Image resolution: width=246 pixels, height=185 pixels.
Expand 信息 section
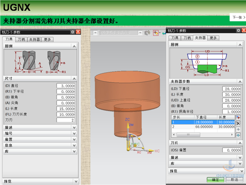[74, 146]
